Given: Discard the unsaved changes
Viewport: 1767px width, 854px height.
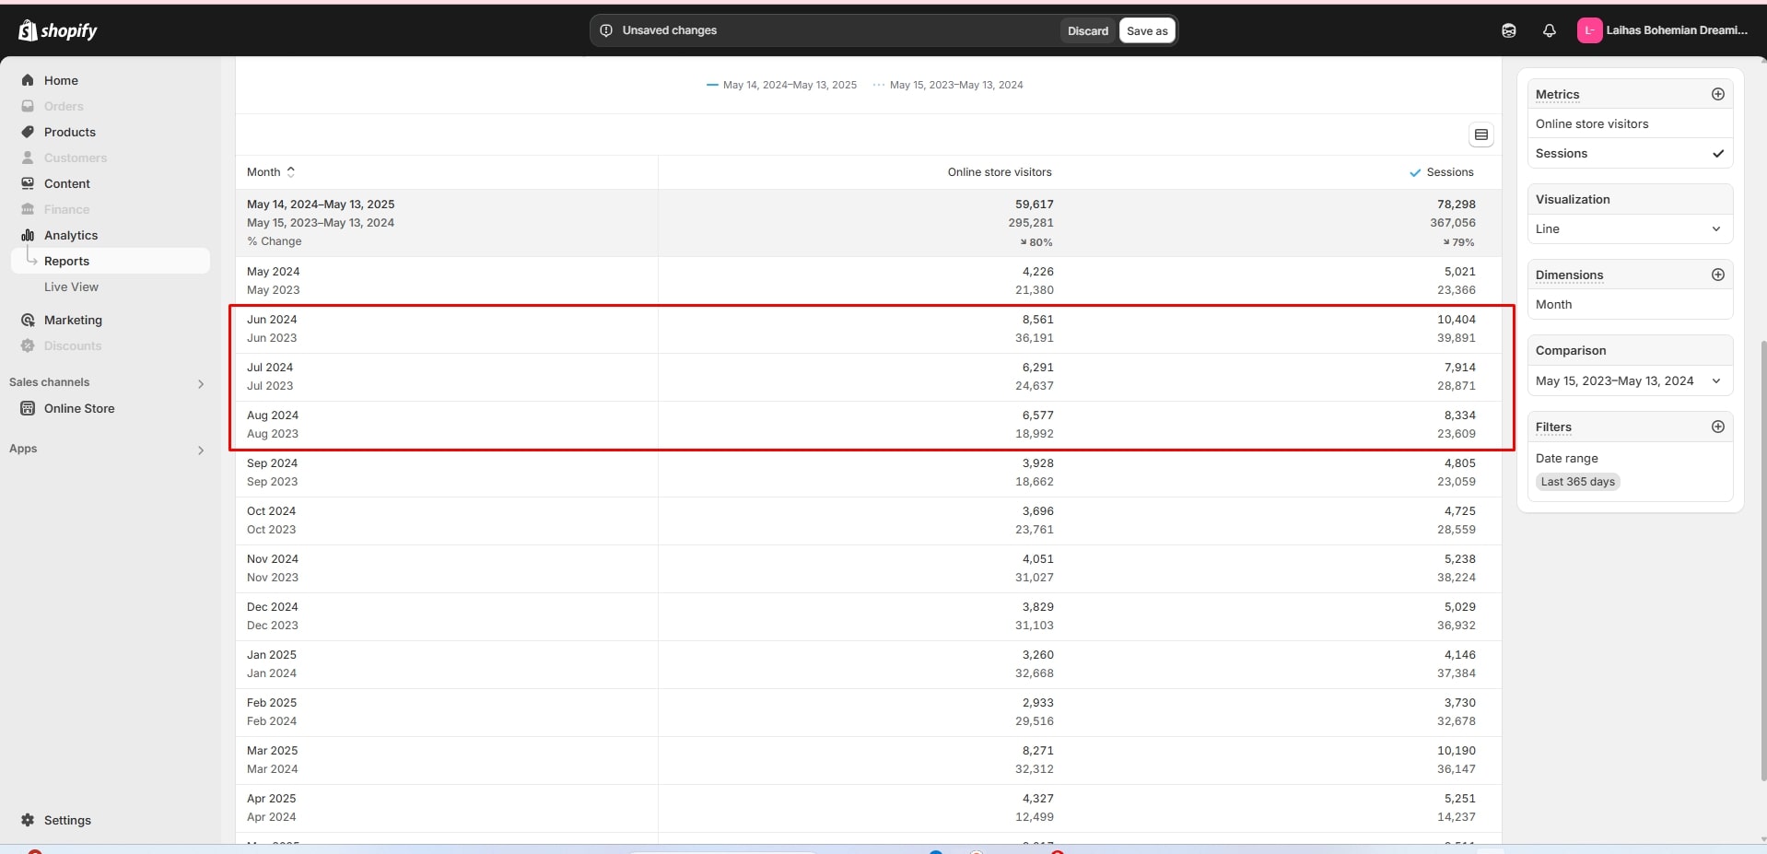Looking at the screenshot, I should coord(1087,30).
